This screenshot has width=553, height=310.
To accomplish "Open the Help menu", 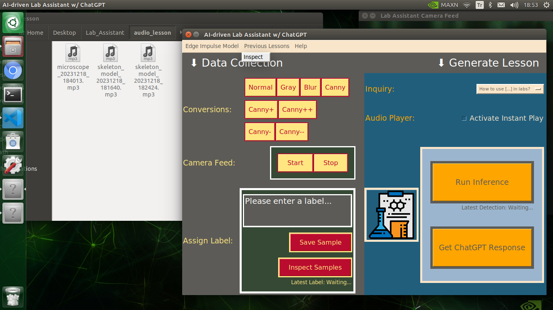I will tap(301, 46).
